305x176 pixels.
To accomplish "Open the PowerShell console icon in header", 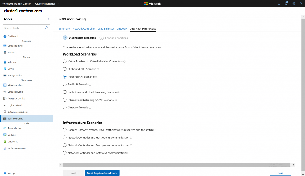I will pos(278,3).
